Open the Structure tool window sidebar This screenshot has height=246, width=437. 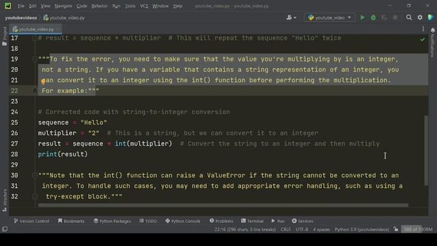5,200
